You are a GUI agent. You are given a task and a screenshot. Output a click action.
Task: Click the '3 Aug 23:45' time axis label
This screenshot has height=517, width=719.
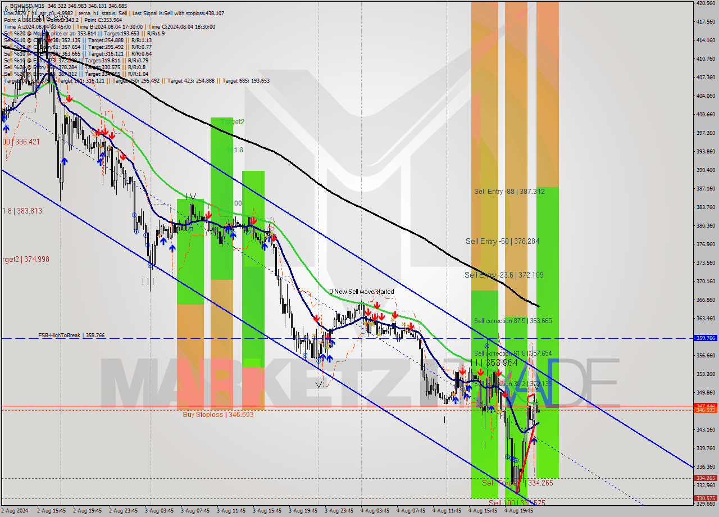(339, 511)
